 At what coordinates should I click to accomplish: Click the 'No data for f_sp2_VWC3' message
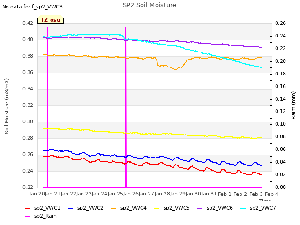32,7
